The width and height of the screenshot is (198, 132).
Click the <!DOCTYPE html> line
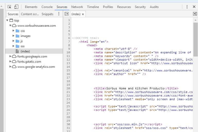[85, 38]
